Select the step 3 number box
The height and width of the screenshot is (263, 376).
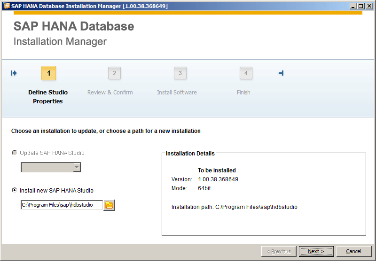click(x=180, y=73)
